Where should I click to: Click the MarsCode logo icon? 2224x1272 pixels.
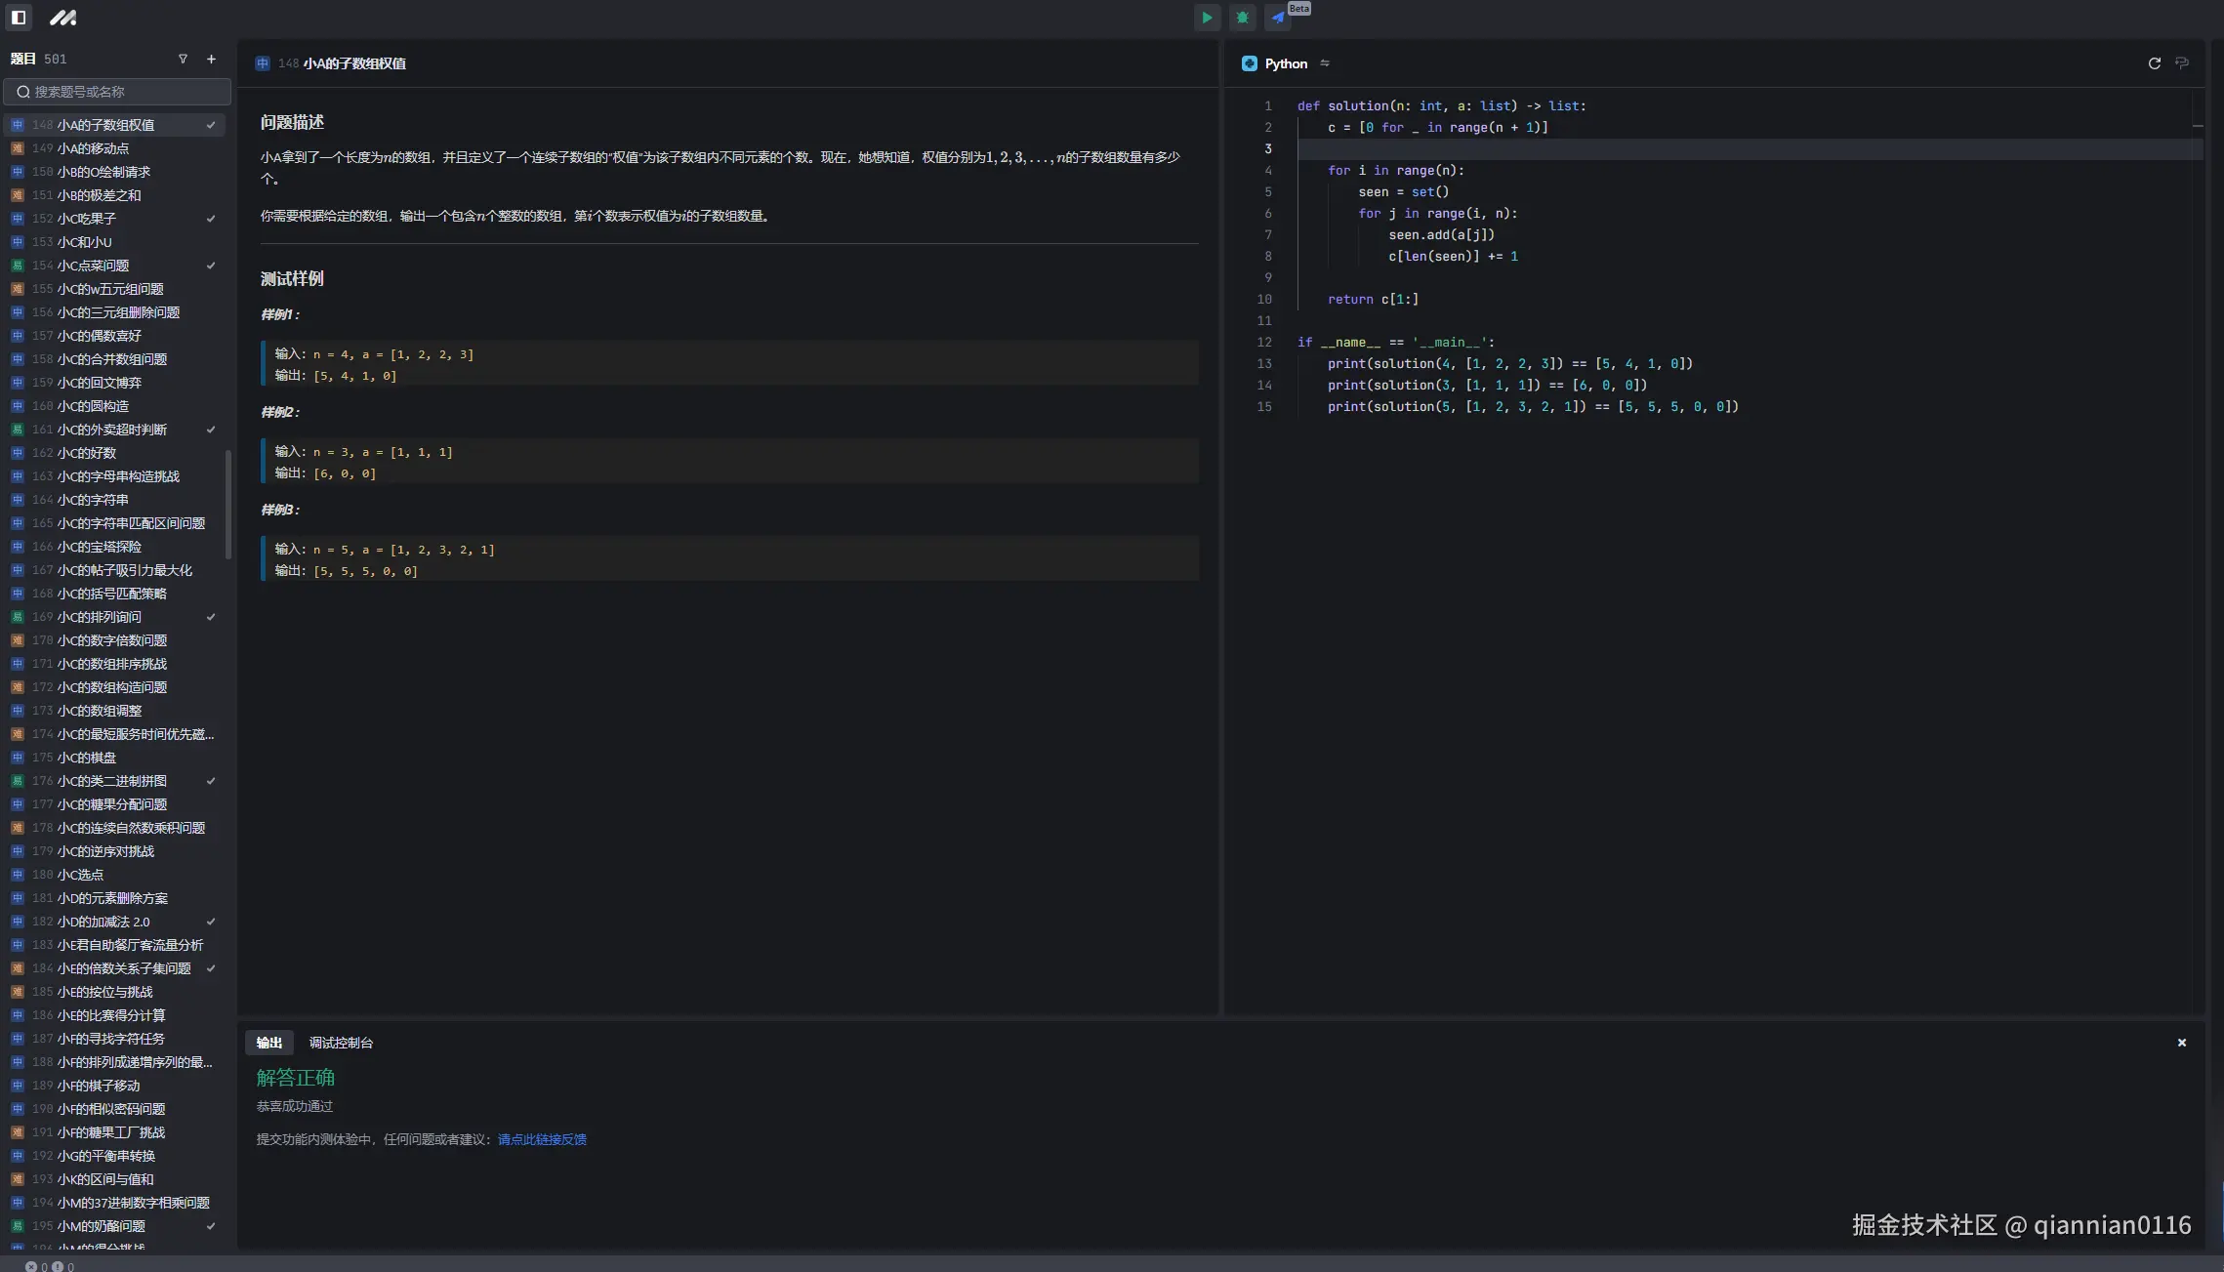click(x=63, y=18)
